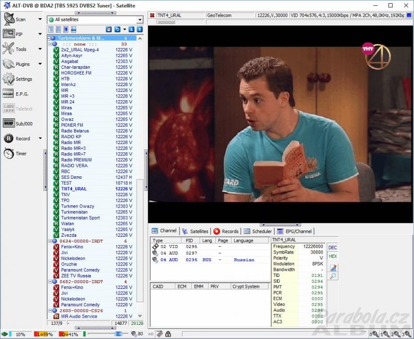Click the Q=41% signal quality bar

tap(68, 334)
